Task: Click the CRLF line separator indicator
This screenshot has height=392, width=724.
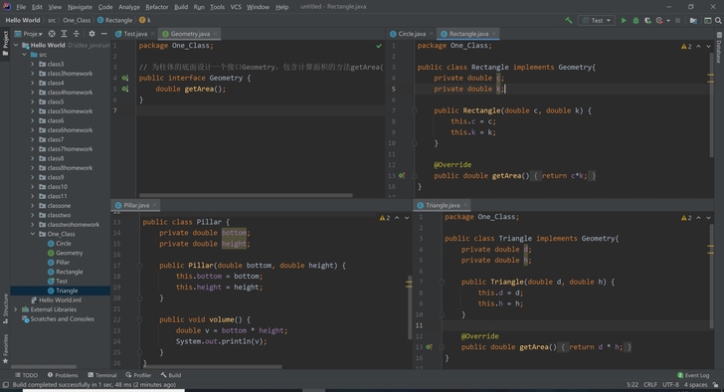Action: [650, 385]
